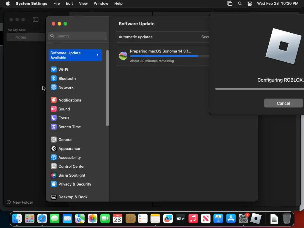
Task: Click the macOS Sonoma update progress bar
Action: pos(170,56)
